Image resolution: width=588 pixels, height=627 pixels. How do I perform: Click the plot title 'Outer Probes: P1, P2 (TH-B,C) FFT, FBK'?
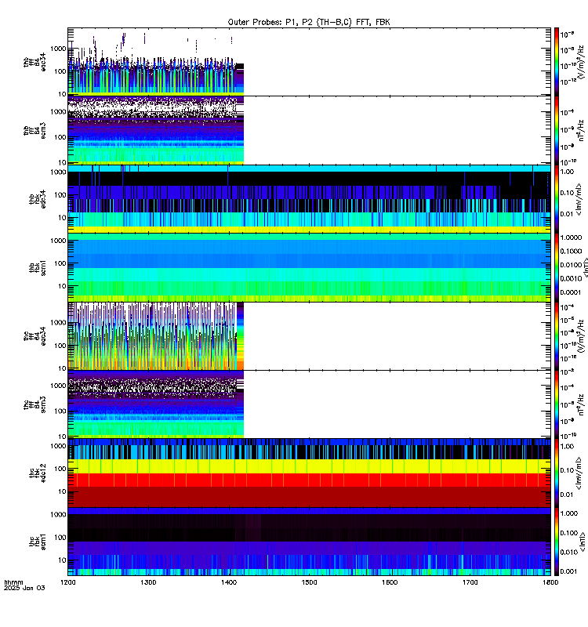click(308, 22)
